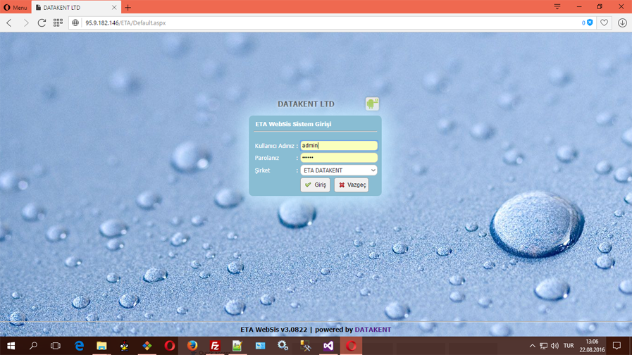The width and height of the screenshot is (632, 355).
Task: Open Action Center notifications
Action: [616, 346]
